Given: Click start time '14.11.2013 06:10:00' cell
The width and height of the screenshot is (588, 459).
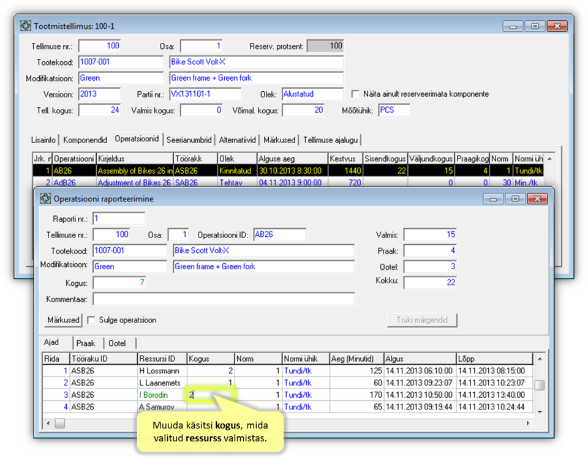Looking at the screenshot, I should click(x=420, y=371).
